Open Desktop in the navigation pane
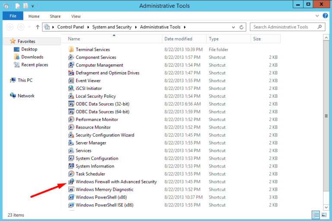 coord(29,49)
